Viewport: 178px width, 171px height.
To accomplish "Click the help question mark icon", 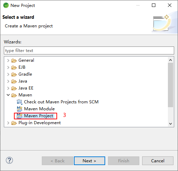I will click(x=9, y=160).
